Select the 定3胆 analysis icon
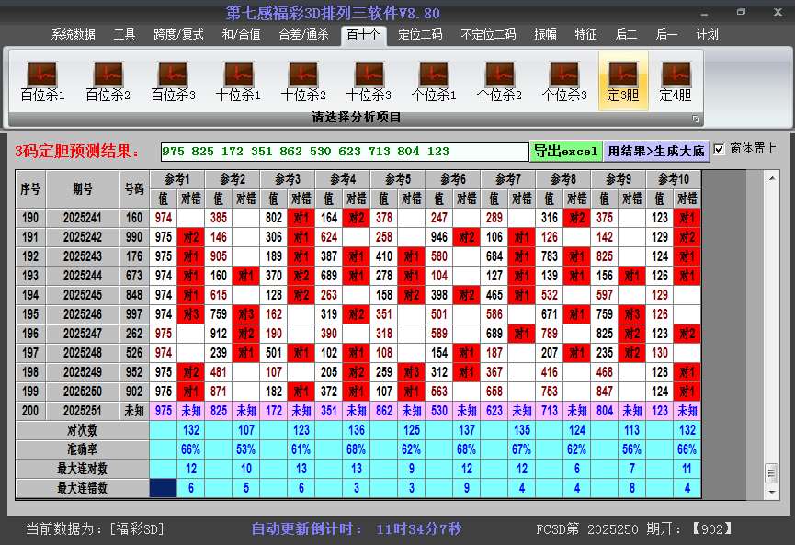Image resolution: width=795 pixels, height=545 pixels. coord(623,81)
